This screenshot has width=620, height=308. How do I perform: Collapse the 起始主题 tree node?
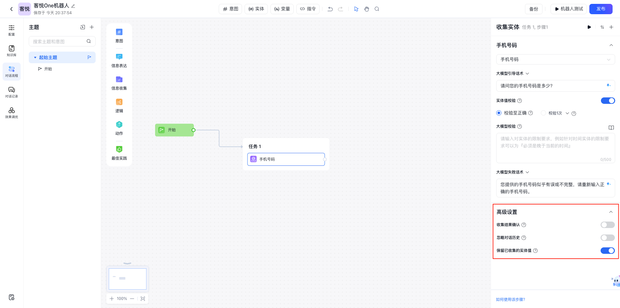[35, 57]
